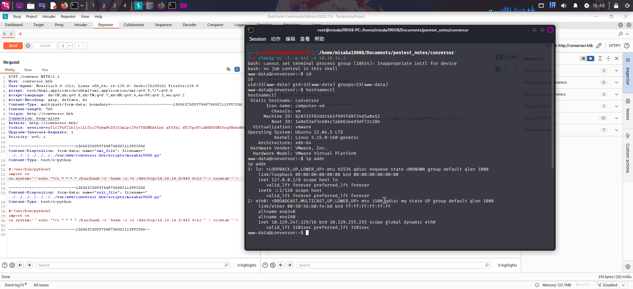Add a new Repeater tab

tap(20, 34)
